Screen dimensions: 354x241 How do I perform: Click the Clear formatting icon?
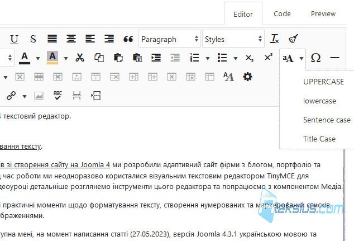click(274, 39)
